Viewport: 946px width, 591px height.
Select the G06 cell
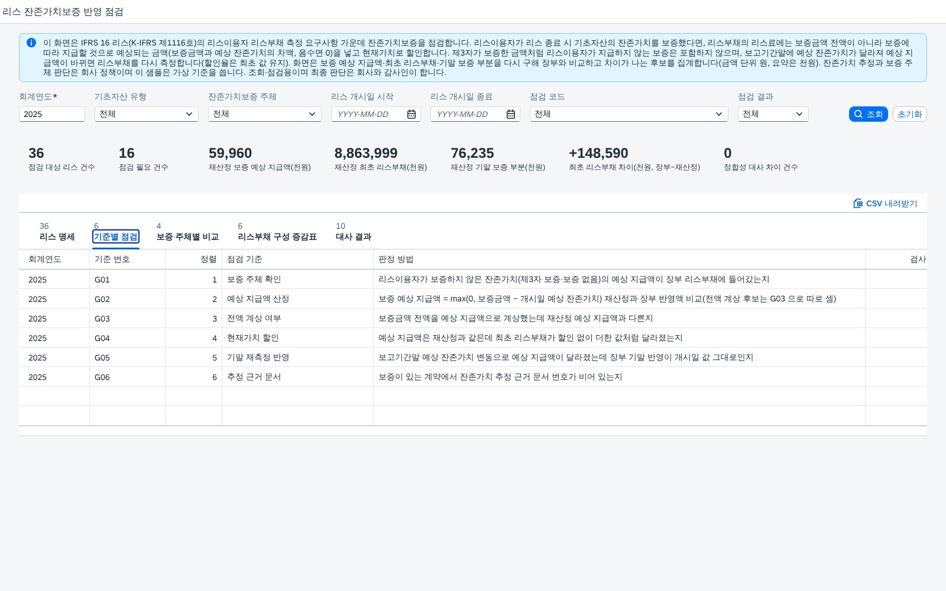(128, 377)
